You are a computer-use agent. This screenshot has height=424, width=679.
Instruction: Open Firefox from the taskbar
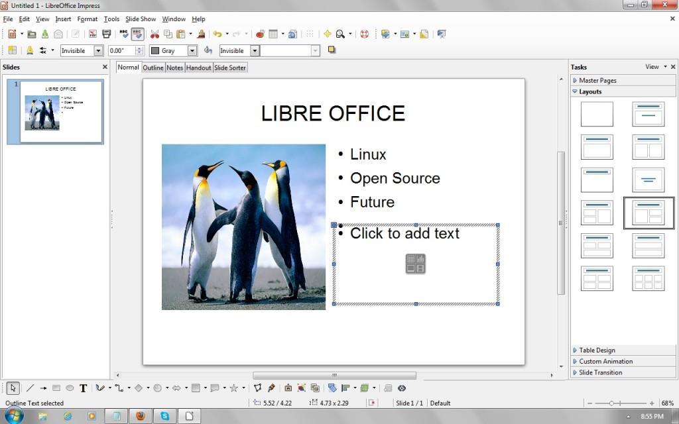[141, 416]
